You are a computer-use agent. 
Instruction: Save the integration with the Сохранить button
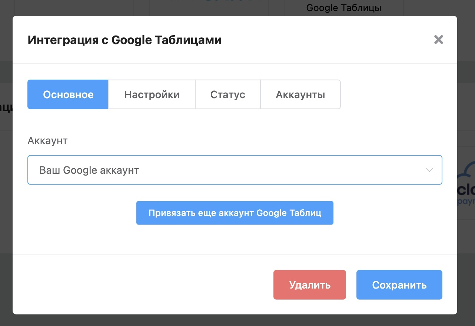(x=399, y=285)
